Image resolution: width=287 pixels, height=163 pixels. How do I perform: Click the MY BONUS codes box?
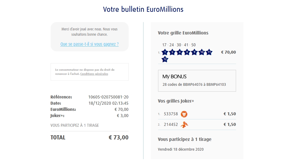[x=197, y=81]
